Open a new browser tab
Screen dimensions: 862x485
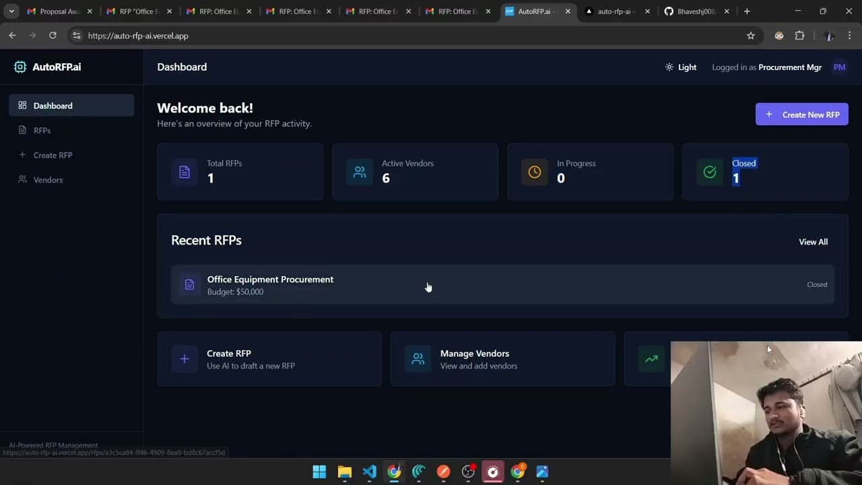747,11
